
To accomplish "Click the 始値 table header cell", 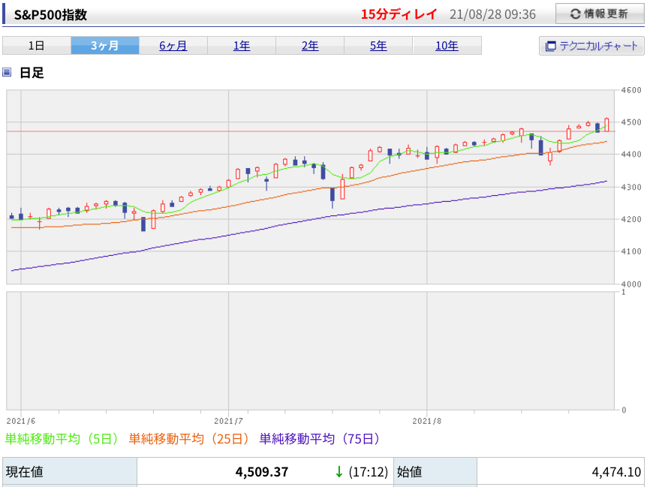I will click(x=435, y=472).
